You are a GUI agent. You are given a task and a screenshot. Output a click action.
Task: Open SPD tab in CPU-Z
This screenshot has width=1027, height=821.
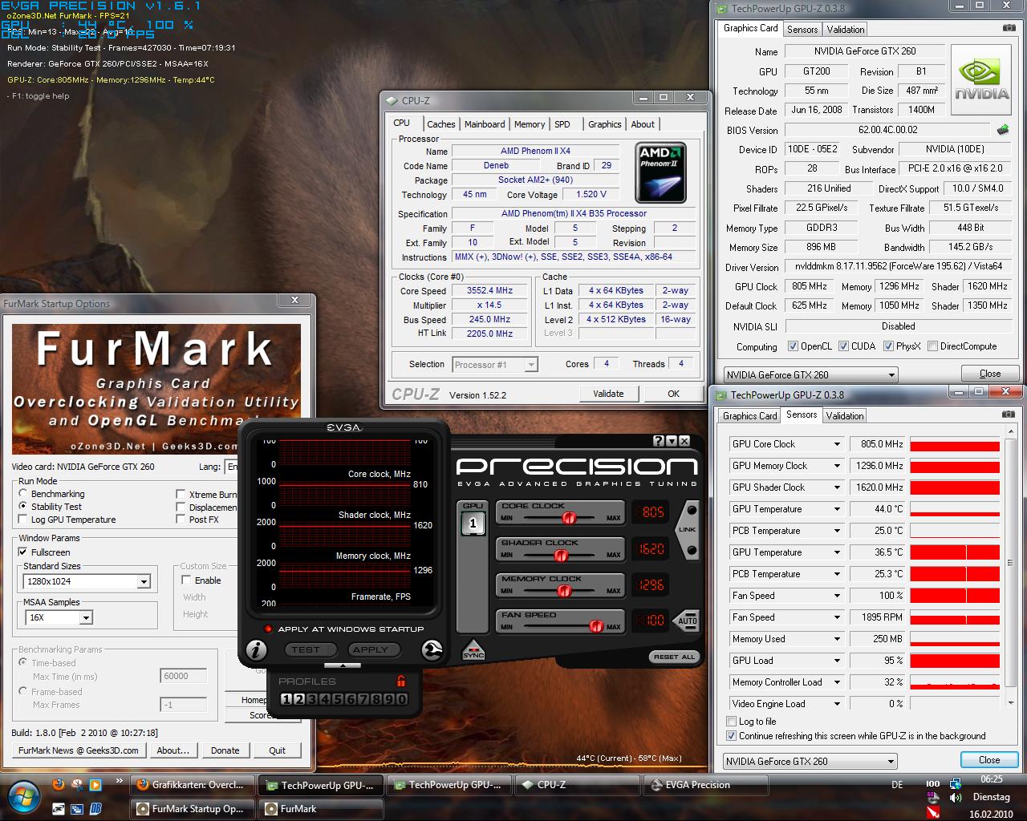point(562,124)
